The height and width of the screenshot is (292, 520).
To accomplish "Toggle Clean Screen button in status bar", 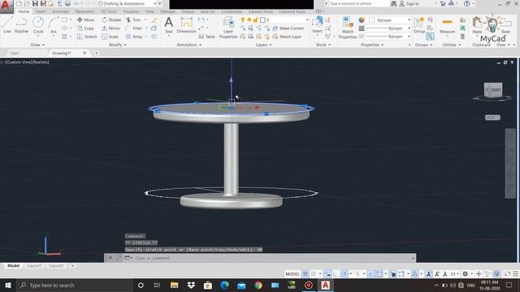I will 507,274.
